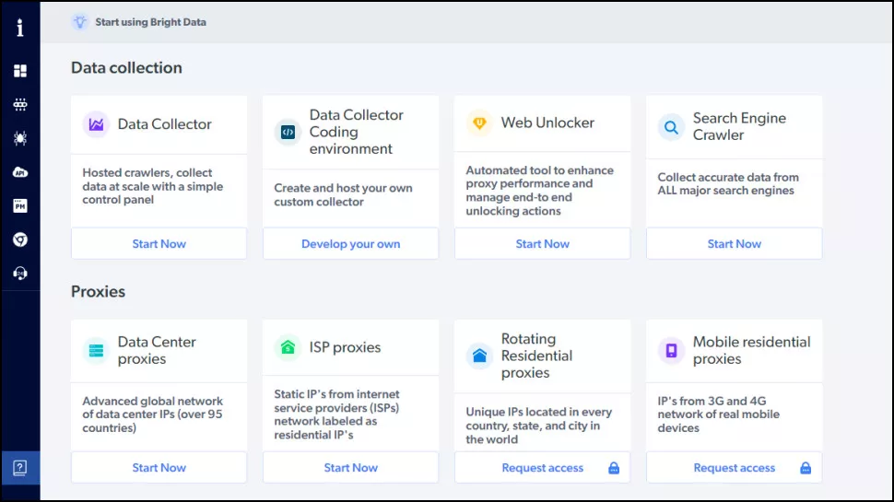Click Start Now under ISP proxies
This screenshot has width=894, height=502.
point(350,468)
